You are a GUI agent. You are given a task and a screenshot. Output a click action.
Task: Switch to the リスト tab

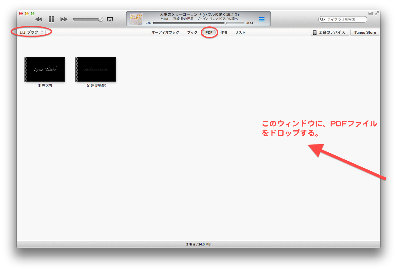[x=240, y=32]
